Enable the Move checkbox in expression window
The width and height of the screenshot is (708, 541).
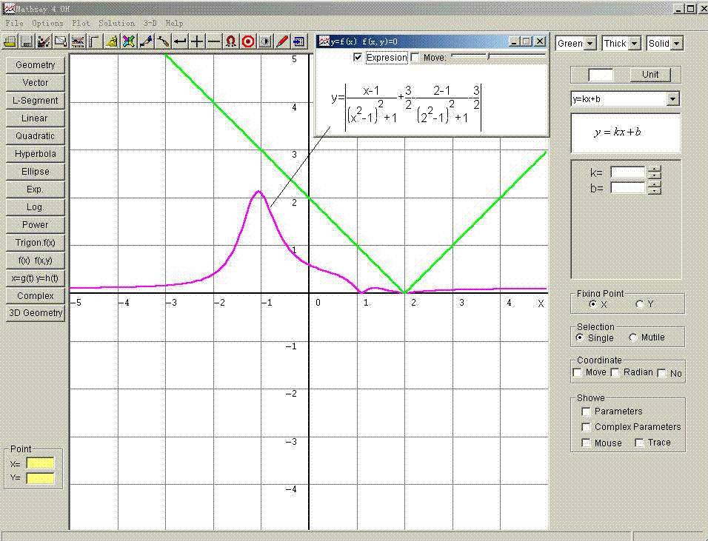[x=415, y=57]
